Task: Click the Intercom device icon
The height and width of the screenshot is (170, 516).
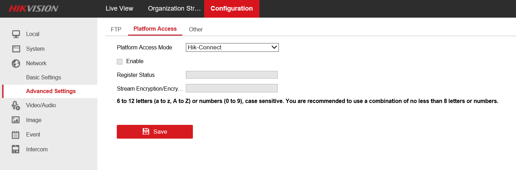Action: pyautogui.click(x=16, y=149)
